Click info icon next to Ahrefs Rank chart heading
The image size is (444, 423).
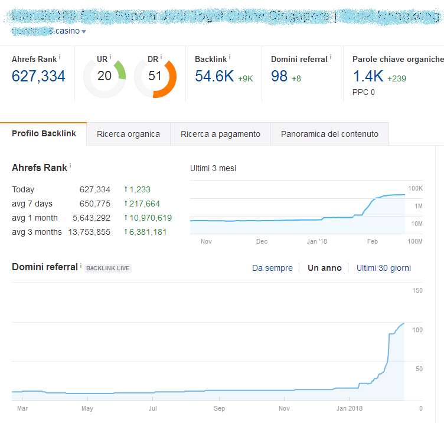point(70,166)
